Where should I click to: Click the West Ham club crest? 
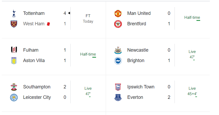point(13,24)
